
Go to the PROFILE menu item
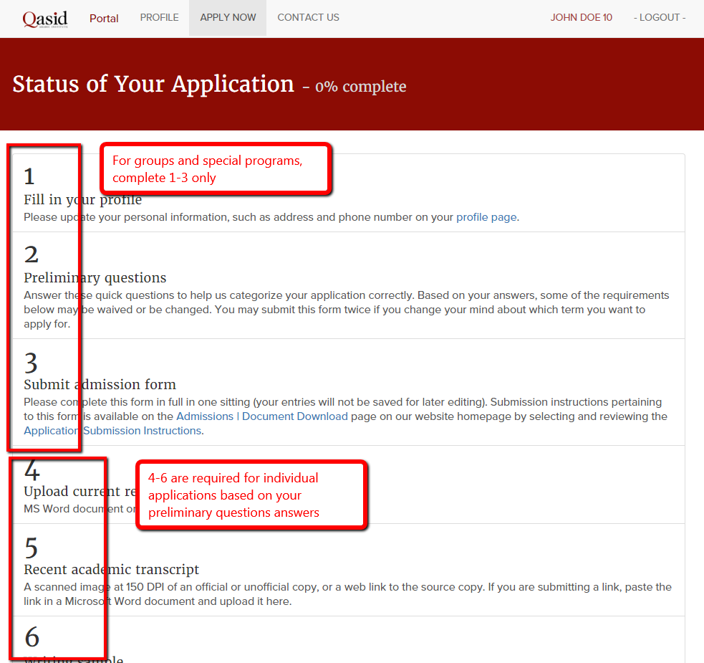click(x=159, y=17)
